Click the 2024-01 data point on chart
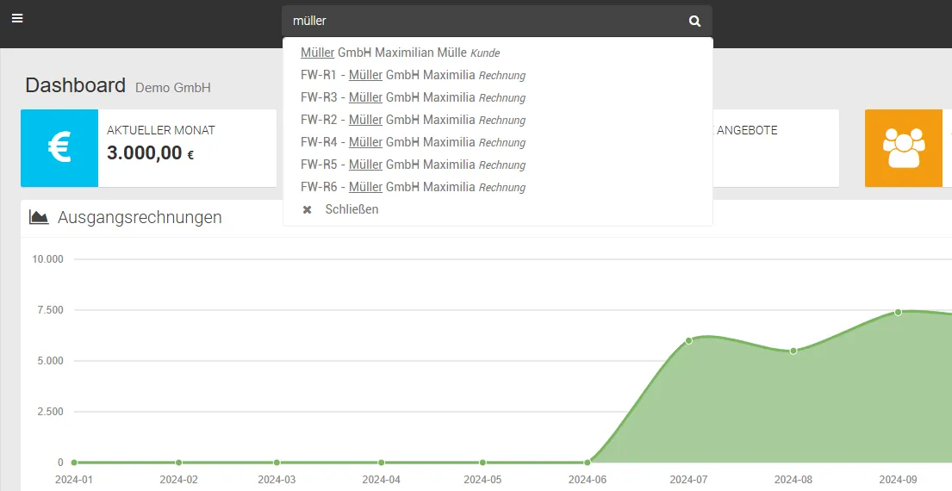The image size is (952, 491). click(74, 463)
